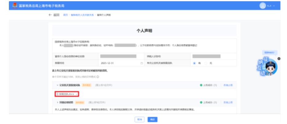
Task: Open the 解除相关人员关联关系 breadcrumb link
Action: [82, 15]
